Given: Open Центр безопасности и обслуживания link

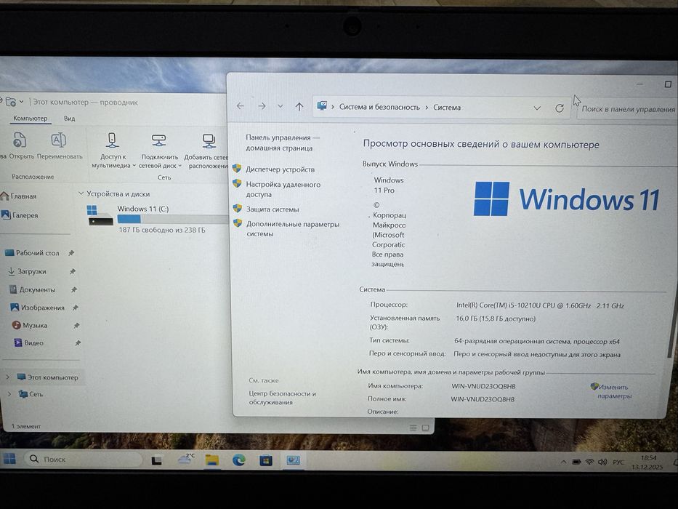Looking at the screenshot, I should [282, 398].
